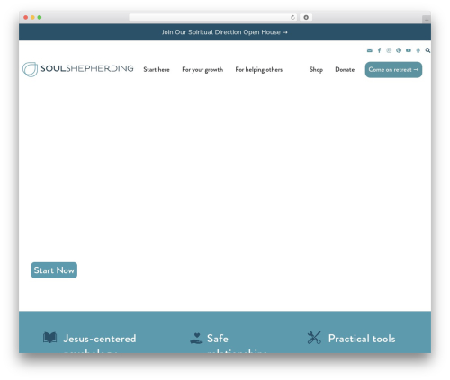Reload the page in browser
The image size is (450, 380).
pyautogui.click(x=292, y=17)
